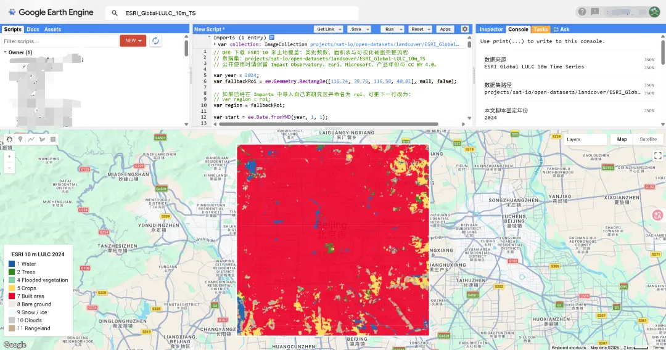Click the Get Link button
Screen dimensions: 666x350
pos(326,30)
